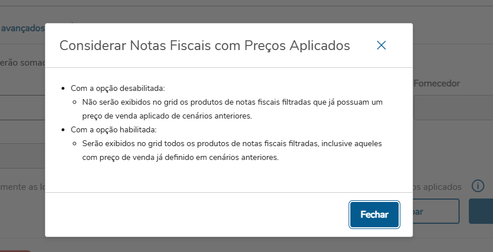Click the 'Com a opção desabilitada' bullet
This screenshot has height=252, width=493.
(117, 89)
